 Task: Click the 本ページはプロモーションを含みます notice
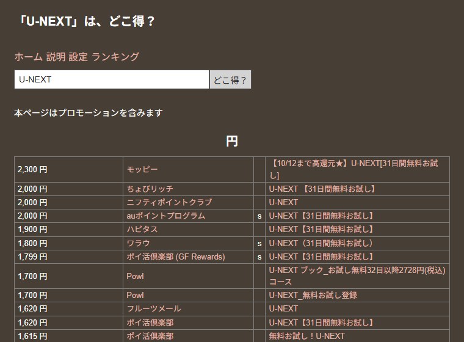[88, 113]
